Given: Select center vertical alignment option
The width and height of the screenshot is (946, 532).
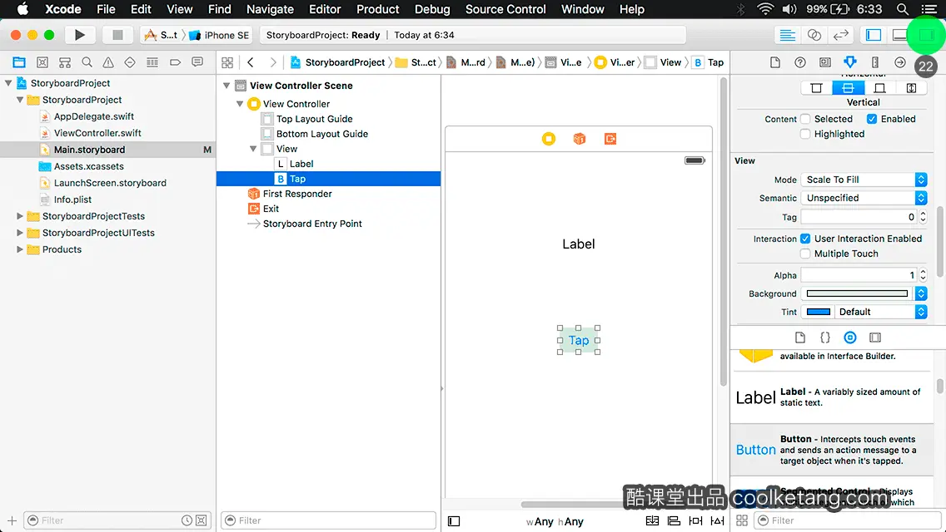Looking at the screenshot, I should click(848, 88).
